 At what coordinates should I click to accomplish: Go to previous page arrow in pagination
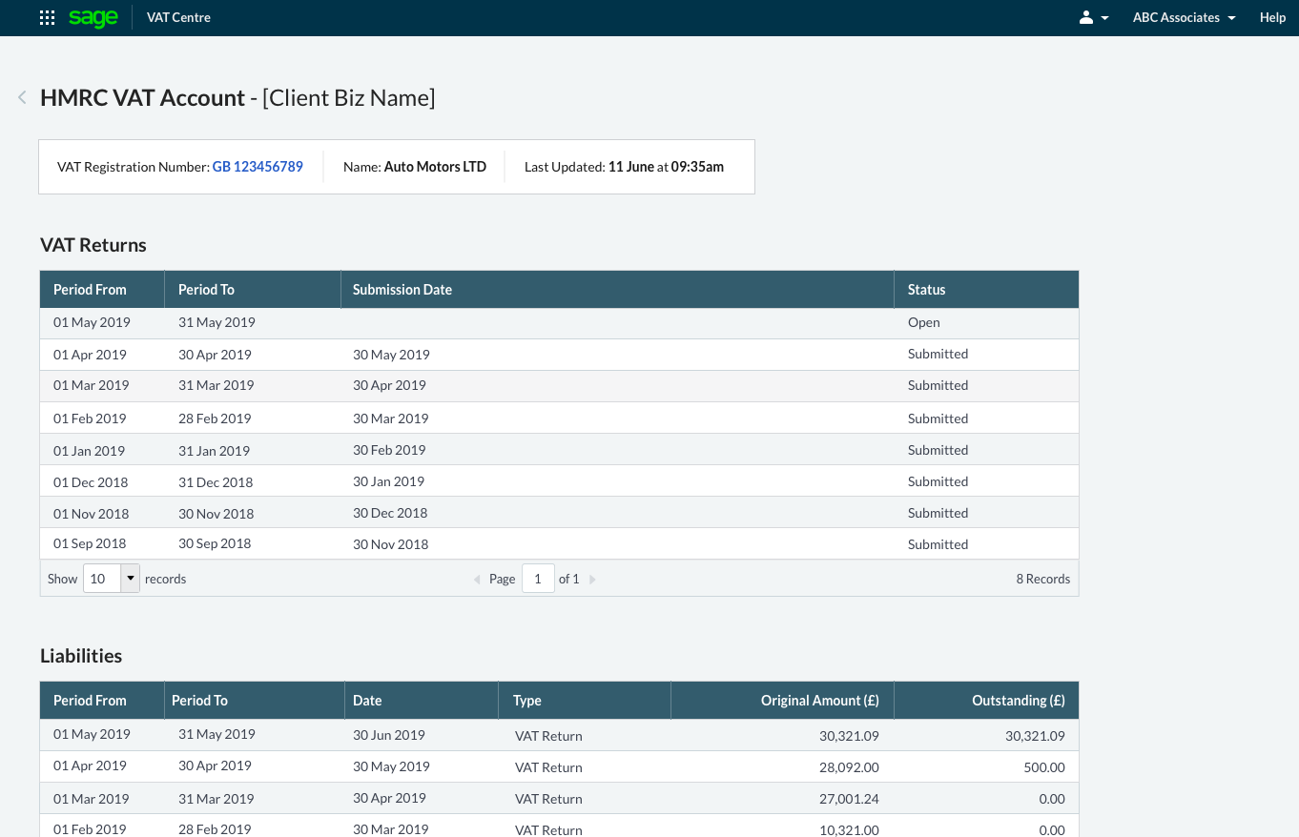(477, 580)
